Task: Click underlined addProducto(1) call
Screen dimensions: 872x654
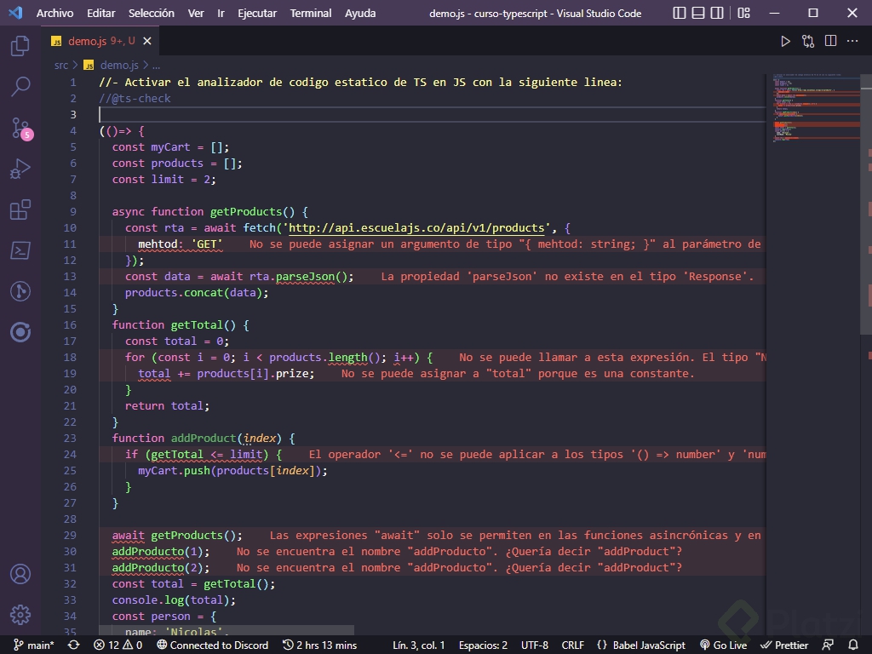Action: tap(161, 552)
